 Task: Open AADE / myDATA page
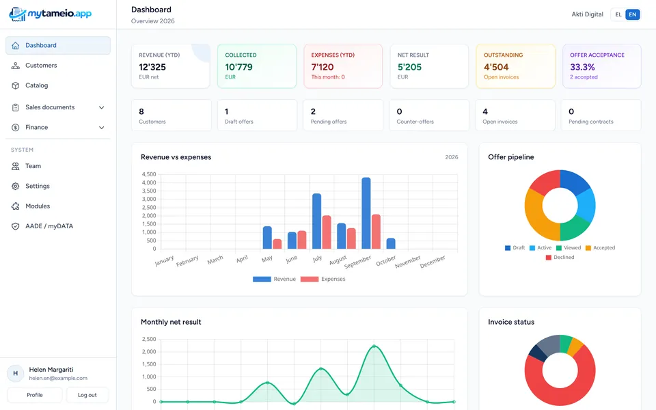[x=58, y=226]
